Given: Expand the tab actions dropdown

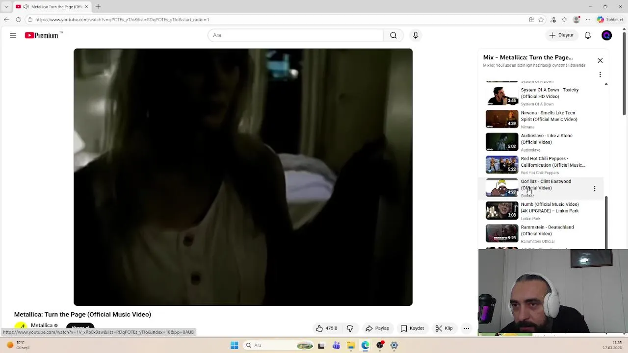Looking at the screenshot, I should coord(6,6).
